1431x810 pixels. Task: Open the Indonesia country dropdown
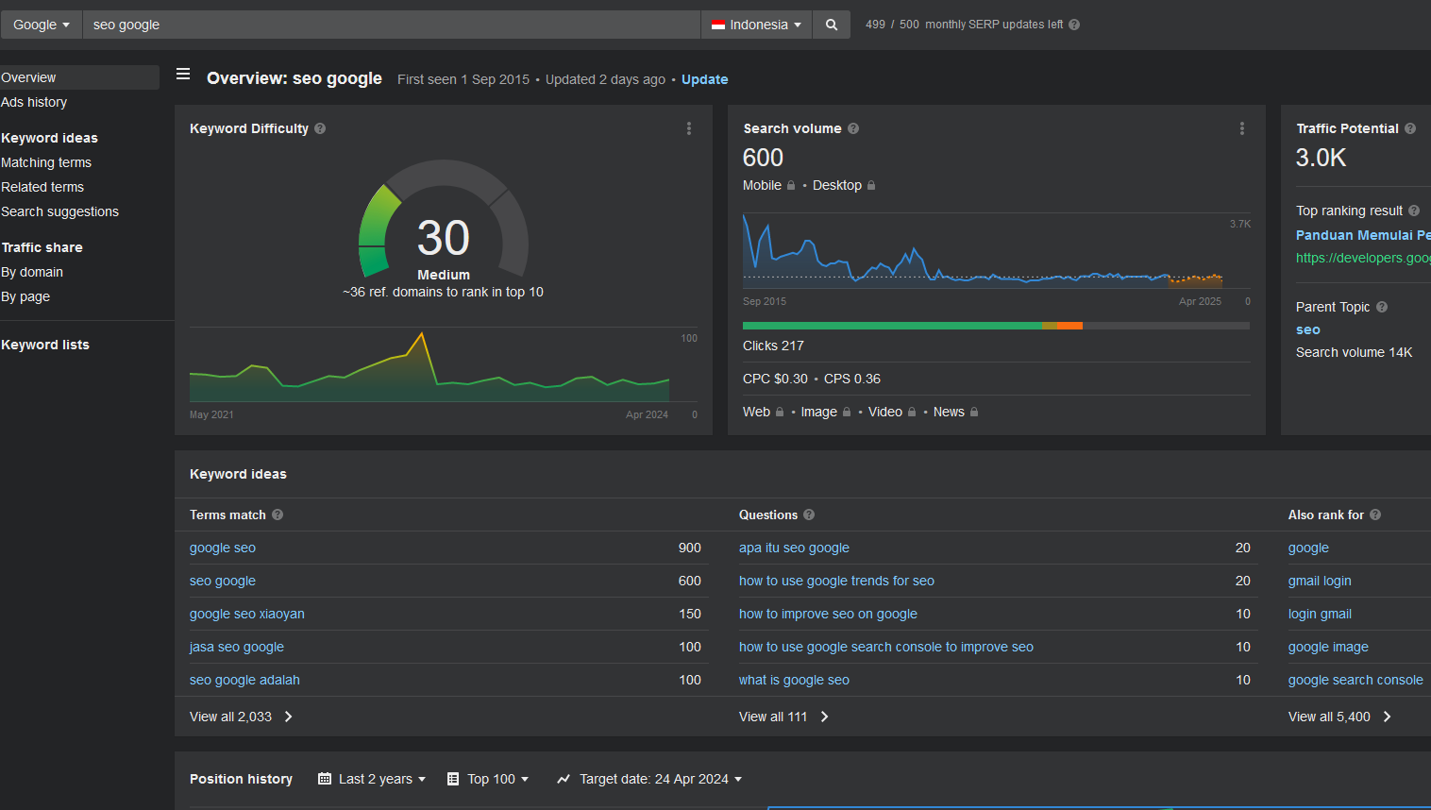click(x=756, y=25)
